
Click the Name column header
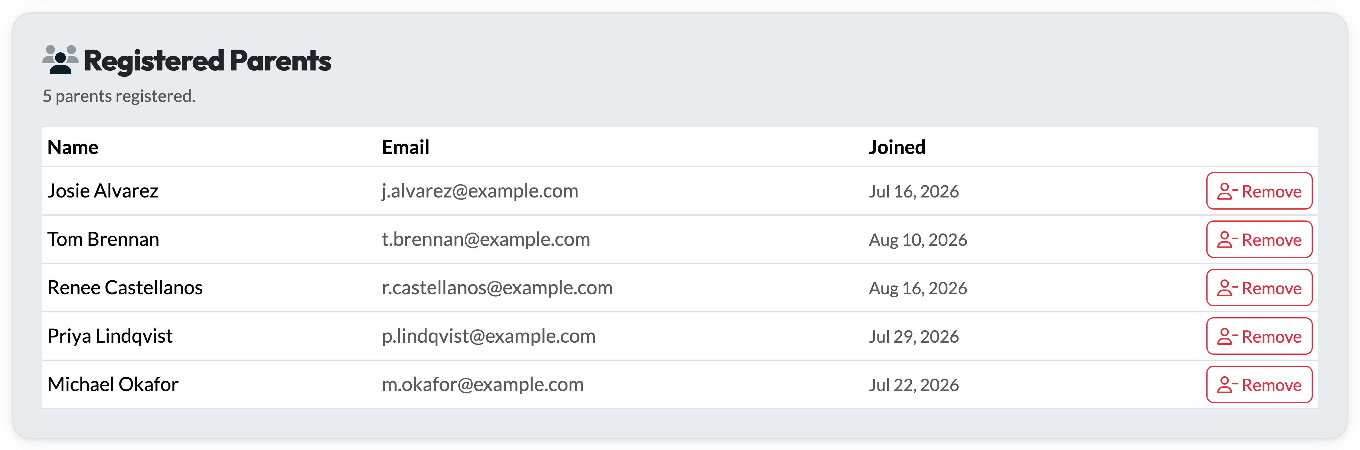(73, 147)
